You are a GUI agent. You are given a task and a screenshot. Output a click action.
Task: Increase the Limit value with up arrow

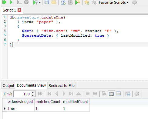pyautogui.click(x=33, y=92)
